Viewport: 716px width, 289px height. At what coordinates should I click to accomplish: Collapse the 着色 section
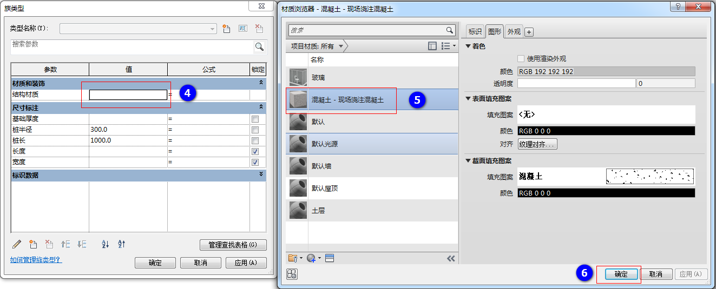[x=468, y=46]
